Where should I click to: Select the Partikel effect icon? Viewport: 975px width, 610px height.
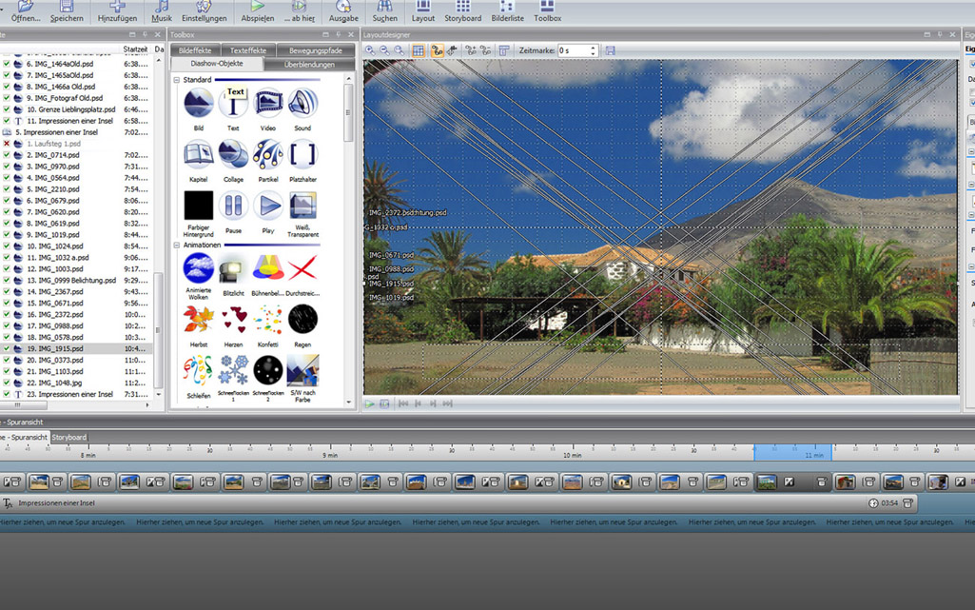268,154
